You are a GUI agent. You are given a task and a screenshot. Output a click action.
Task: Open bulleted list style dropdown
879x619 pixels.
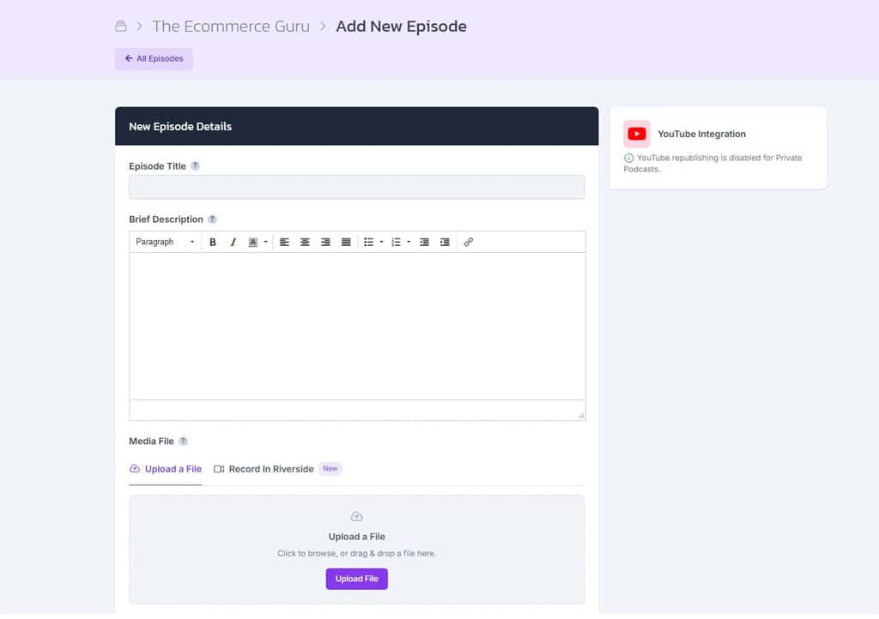(x=382, y=242)
